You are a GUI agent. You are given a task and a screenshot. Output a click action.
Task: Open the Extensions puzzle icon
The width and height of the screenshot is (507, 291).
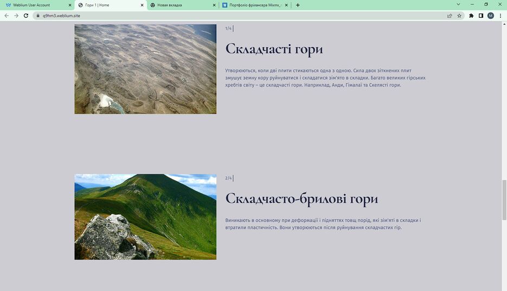click(x=471, y=16)
